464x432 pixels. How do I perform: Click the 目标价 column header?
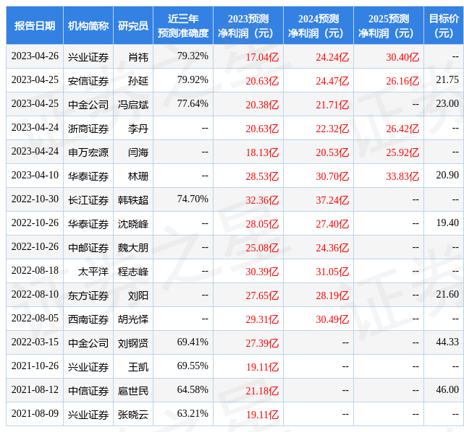[444, 26]
